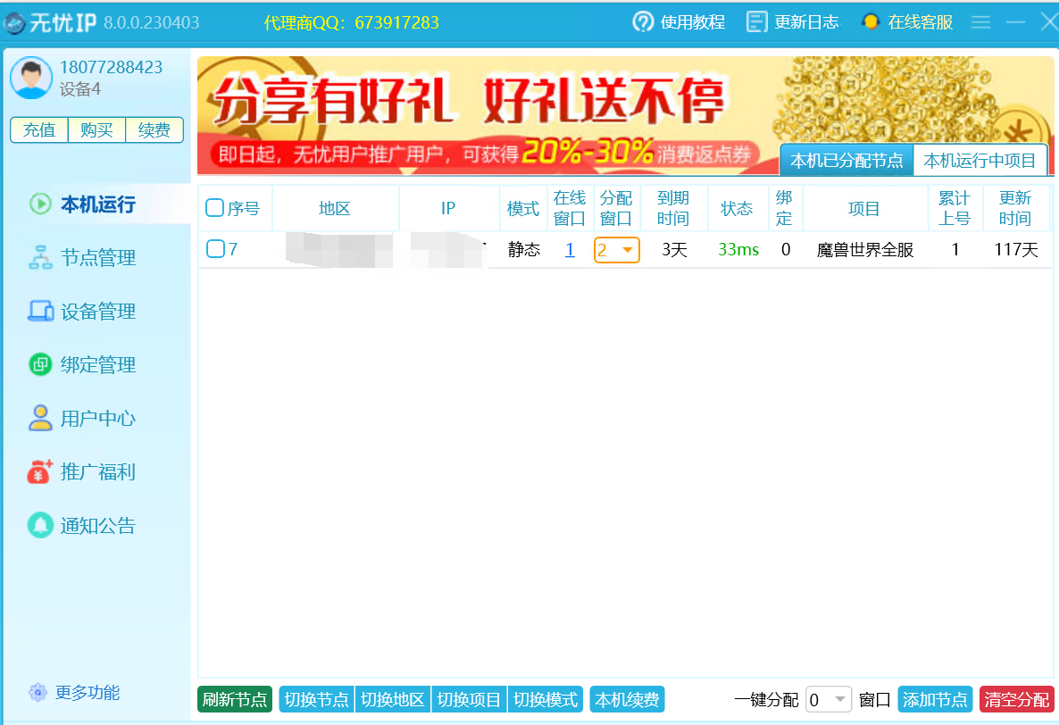Click the 绑定管理 green icon
This screenshot has height=725, width=1059.
(x=40, y=364)
